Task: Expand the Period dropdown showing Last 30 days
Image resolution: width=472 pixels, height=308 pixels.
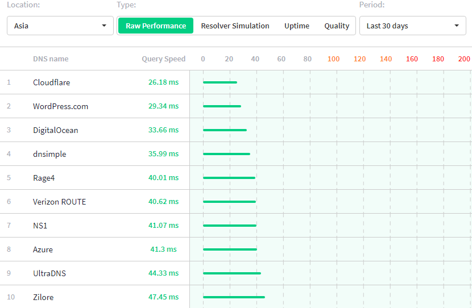Action: 412,26
